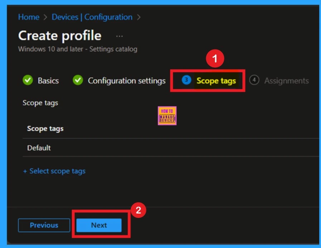Open the ellipsis menu beside Create profile
The image size is (321, 248).
(120, 37)
